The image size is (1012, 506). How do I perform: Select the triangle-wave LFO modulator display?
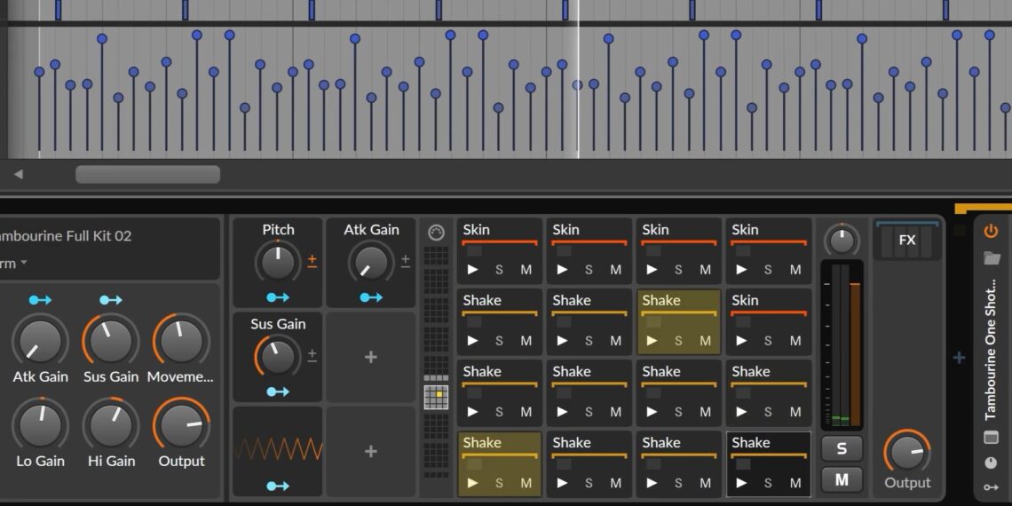[x=278, y=449]
